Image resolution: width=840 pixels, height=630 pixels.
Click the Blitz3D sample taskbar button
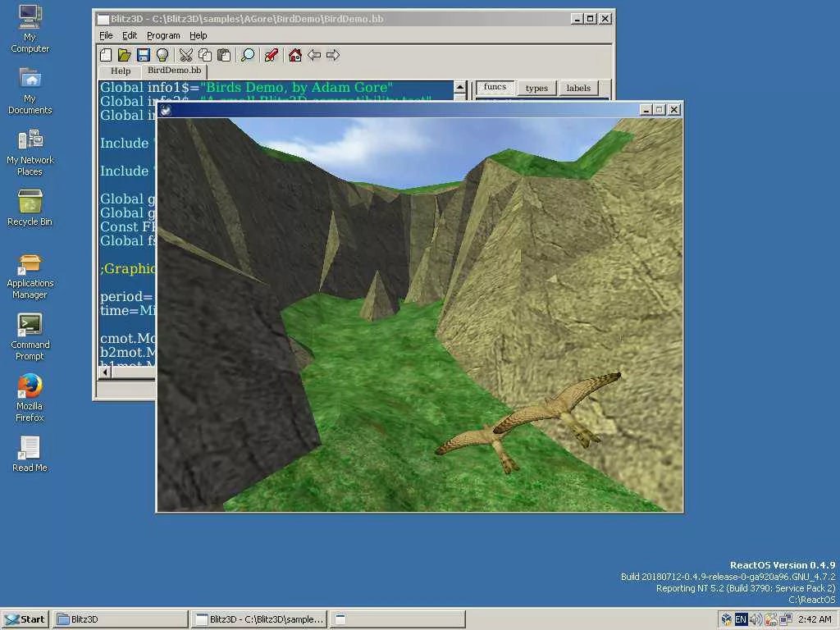click(x=259, y=619)
